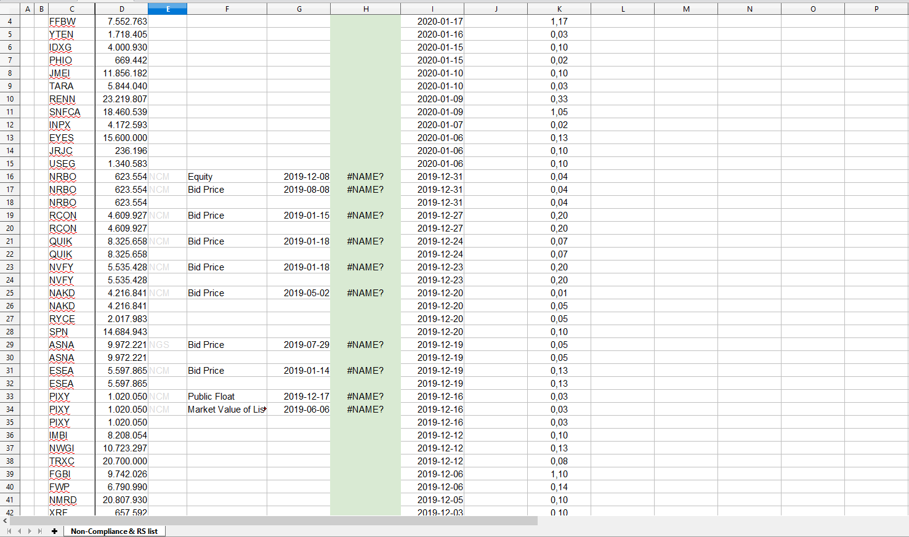Image resolution: width=909 pixels, height=537 pixels.
Task: Select column E header
Action: coord(168,9)
